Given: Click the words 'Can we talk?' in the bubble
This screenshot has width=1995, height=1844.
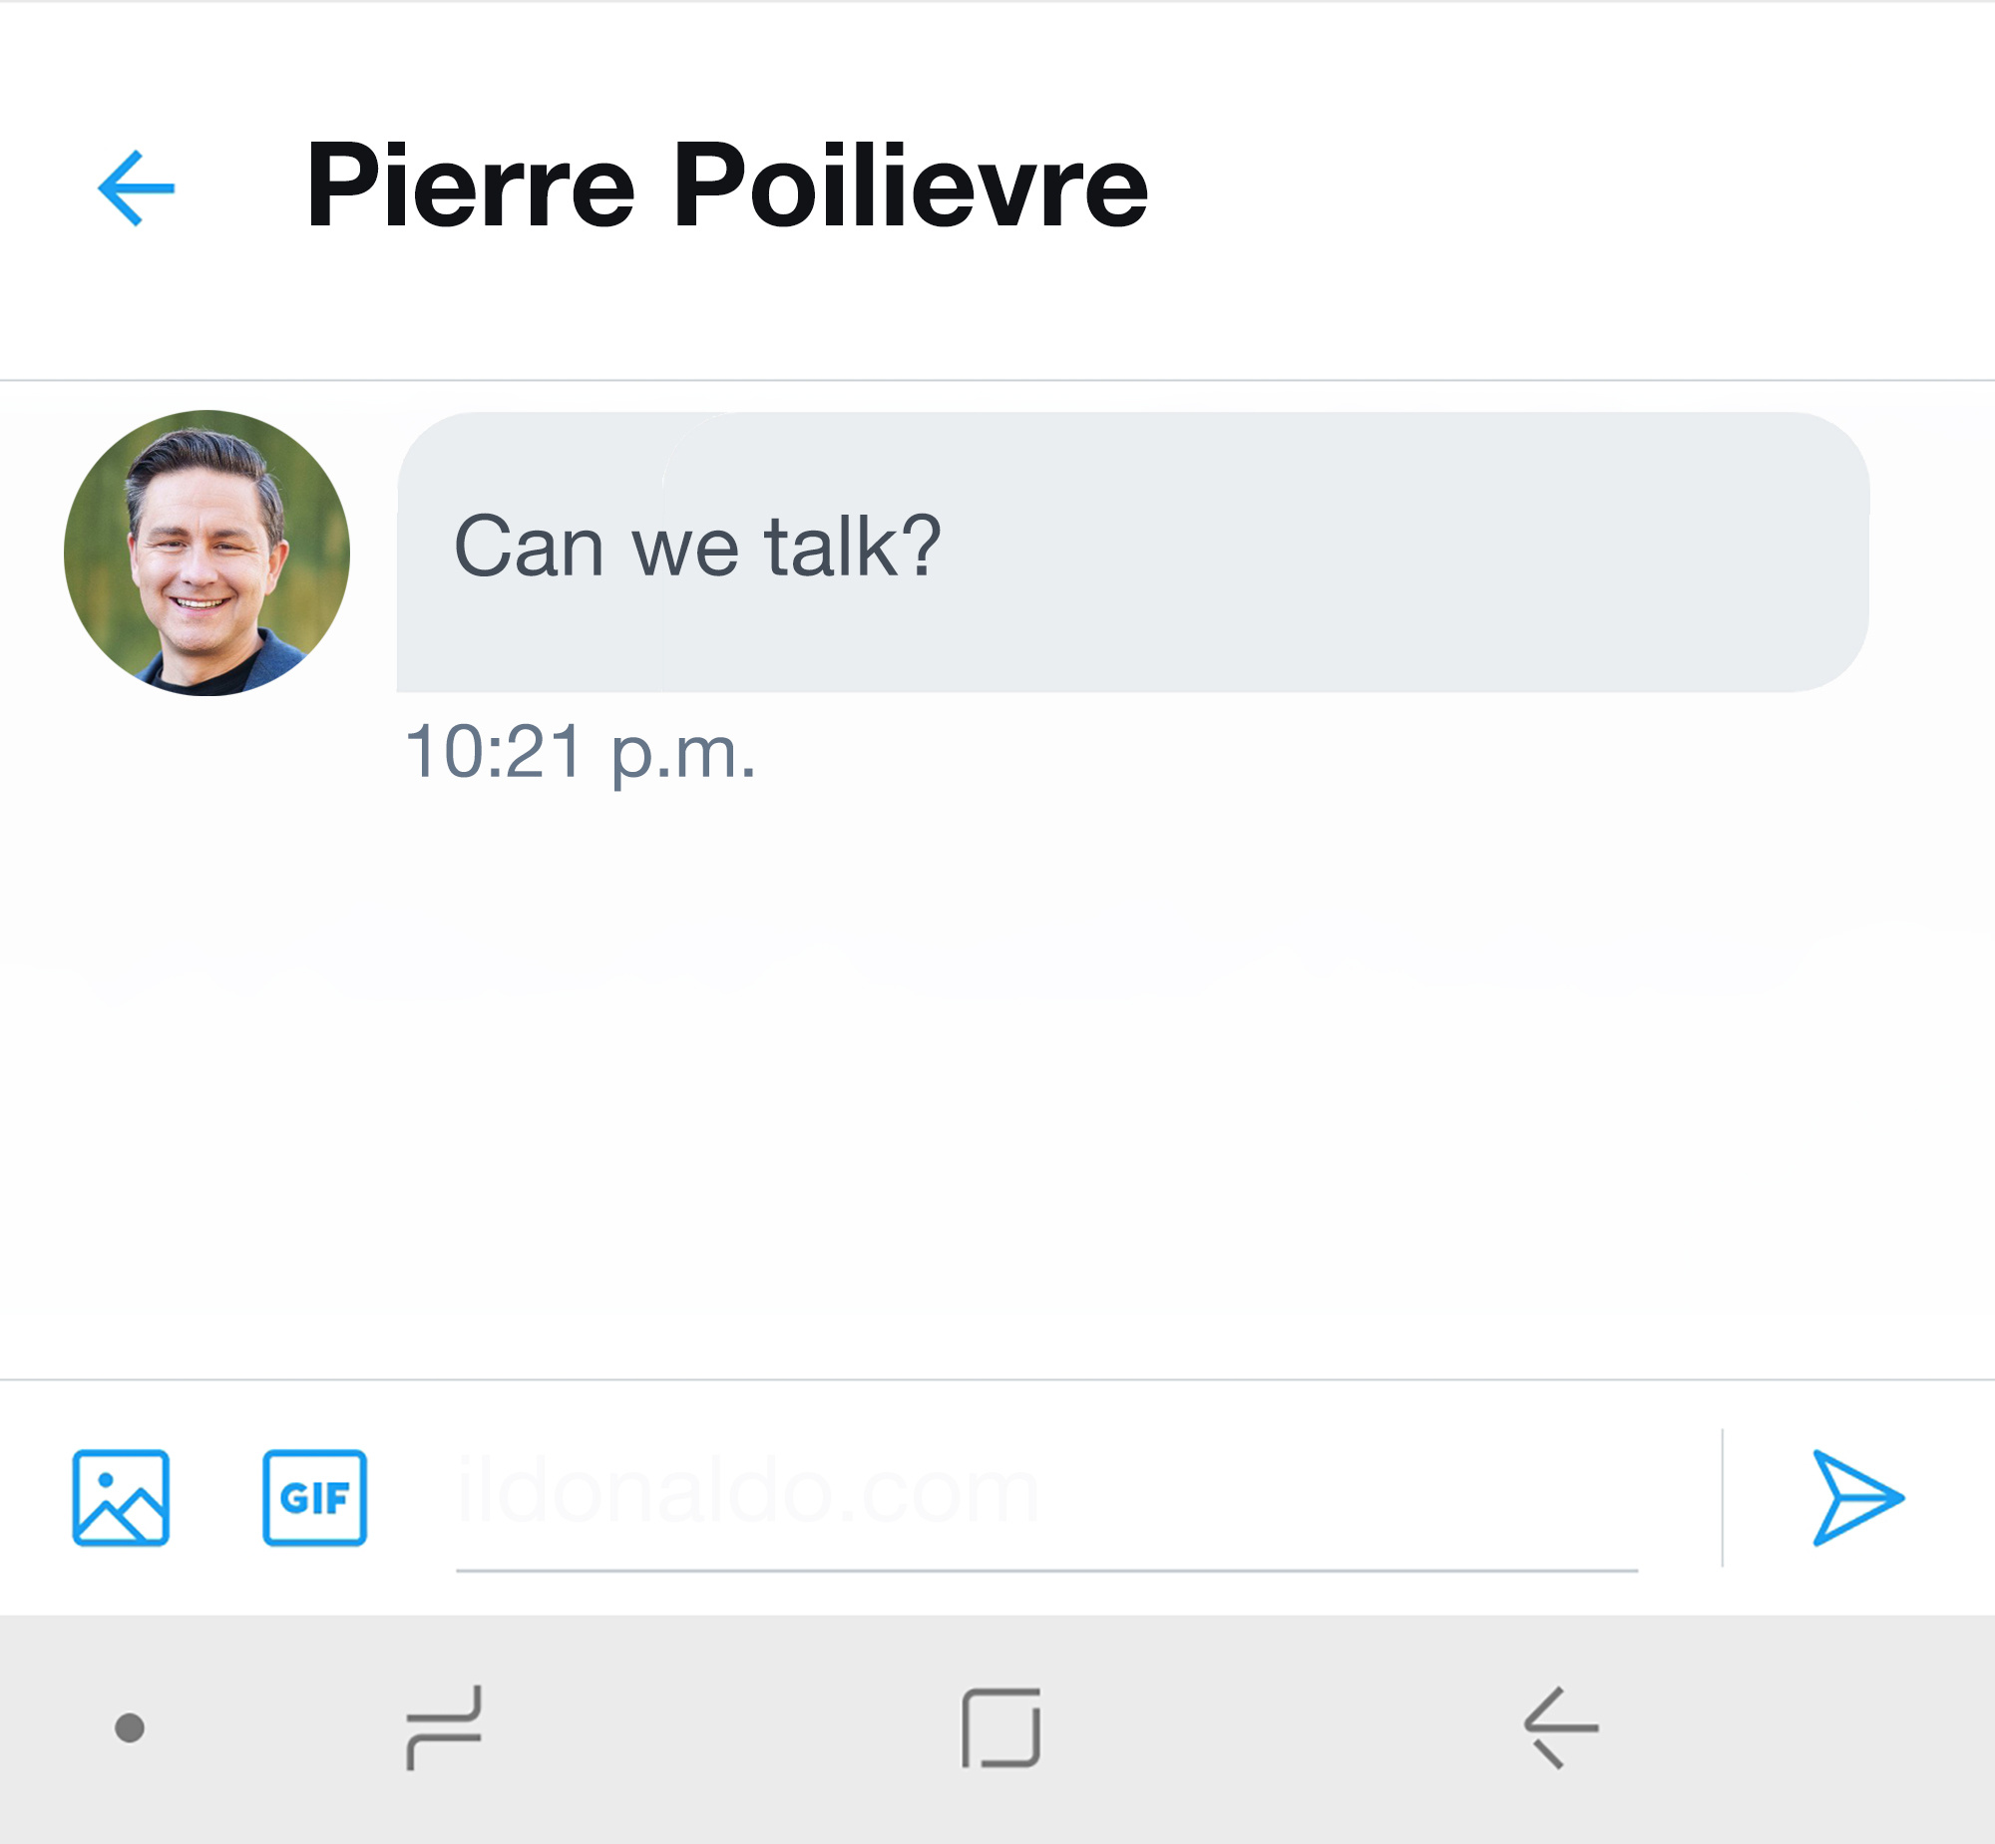Looking at the screenshot, I should (x=697, y=546).
